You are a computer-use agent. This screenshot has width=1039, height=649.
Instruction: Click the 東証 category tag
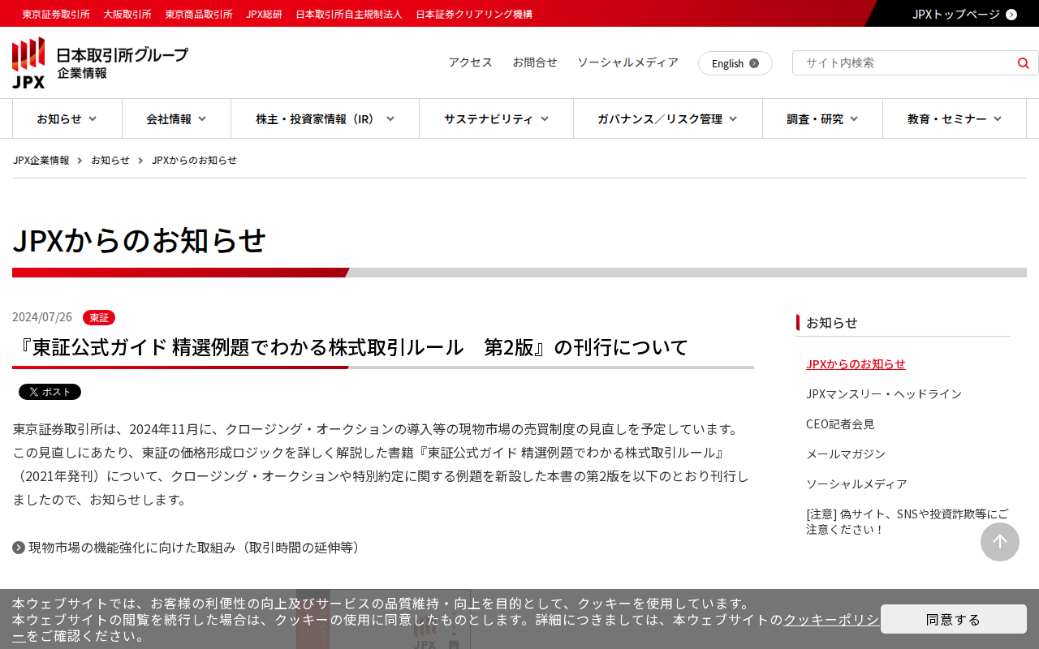[99, 317]
